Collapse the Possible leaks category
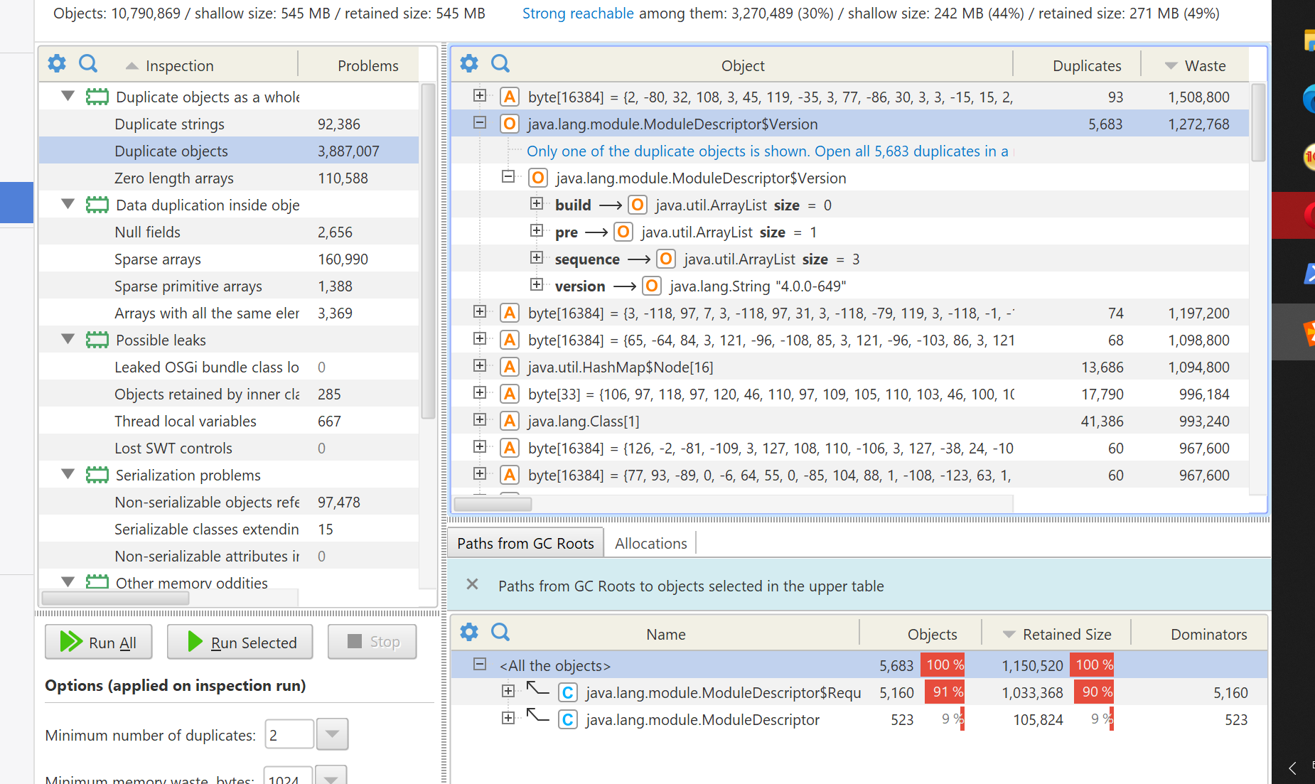 (68, 339)
